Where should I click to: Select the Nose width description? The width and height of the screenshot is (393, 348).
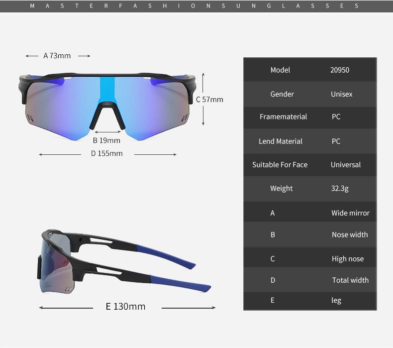click(x=350, y=234)
